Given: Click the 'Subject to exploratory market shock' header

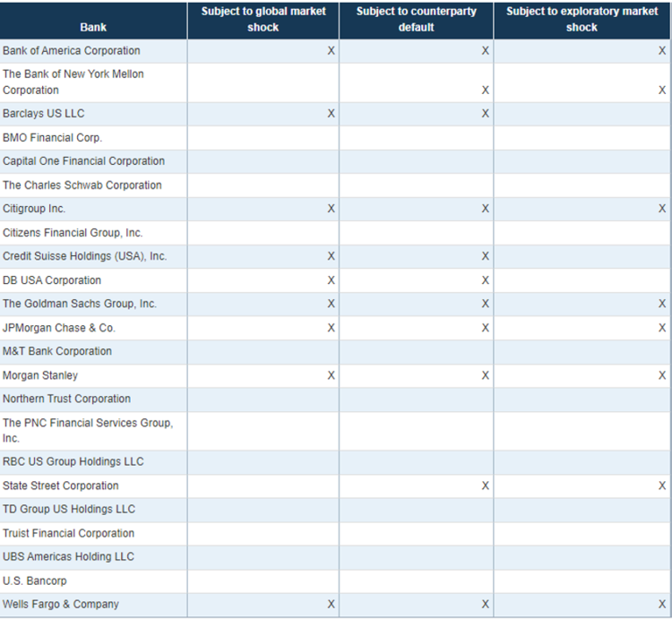Looking at the screenshot, I should pyautogui.click(x=582, y=20).
